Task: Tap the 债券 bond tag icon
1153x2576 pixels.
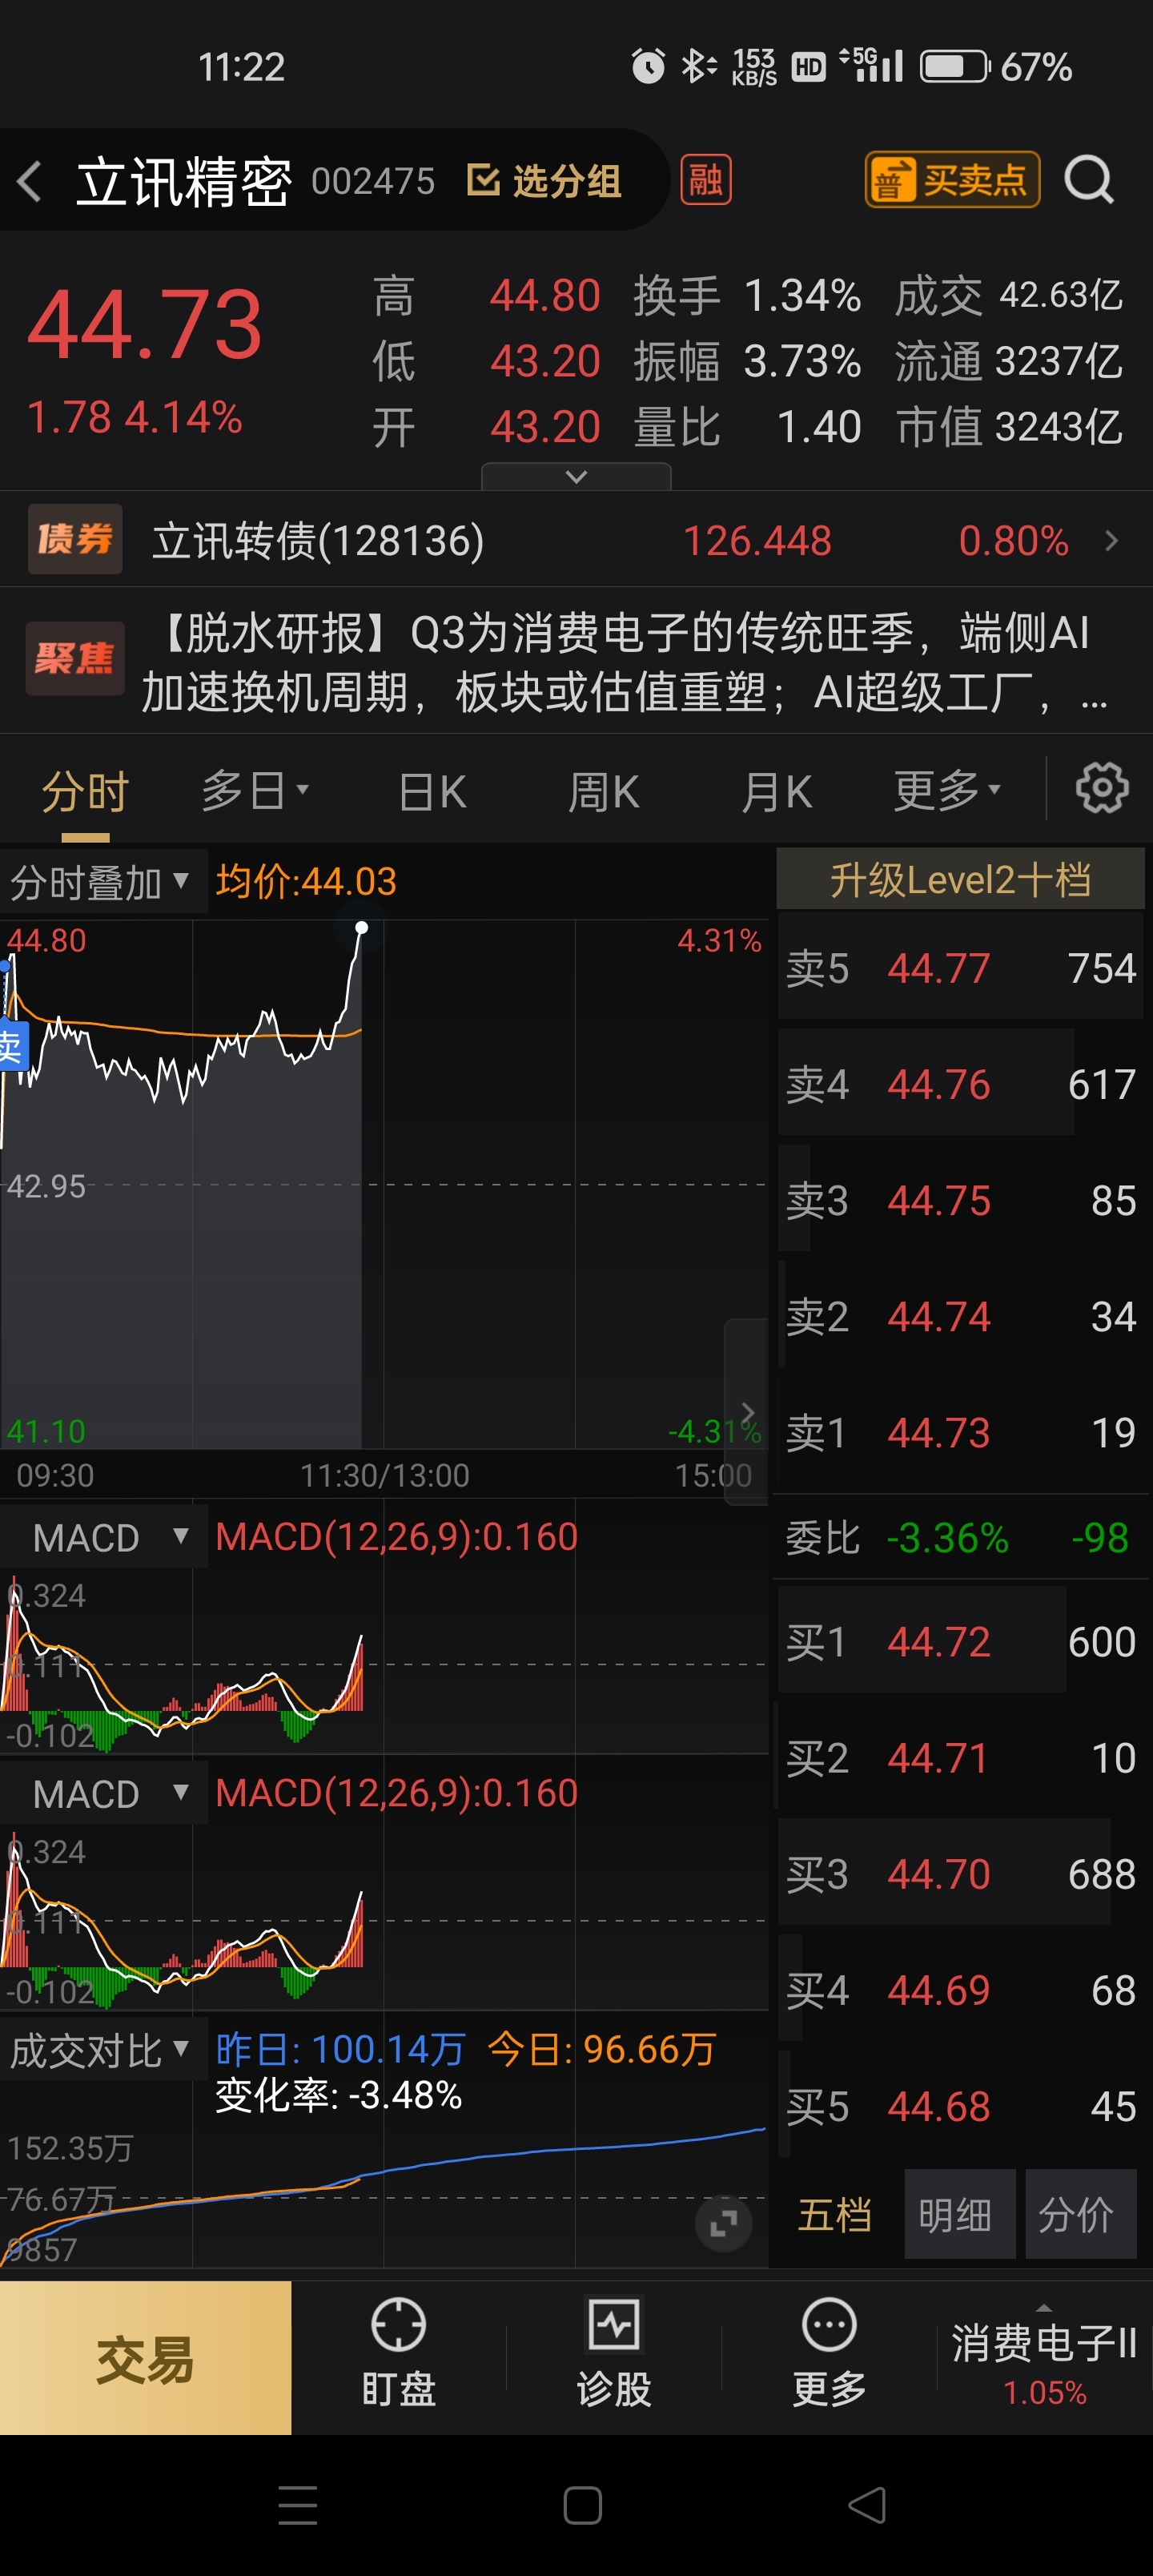Action: [75, 539]
